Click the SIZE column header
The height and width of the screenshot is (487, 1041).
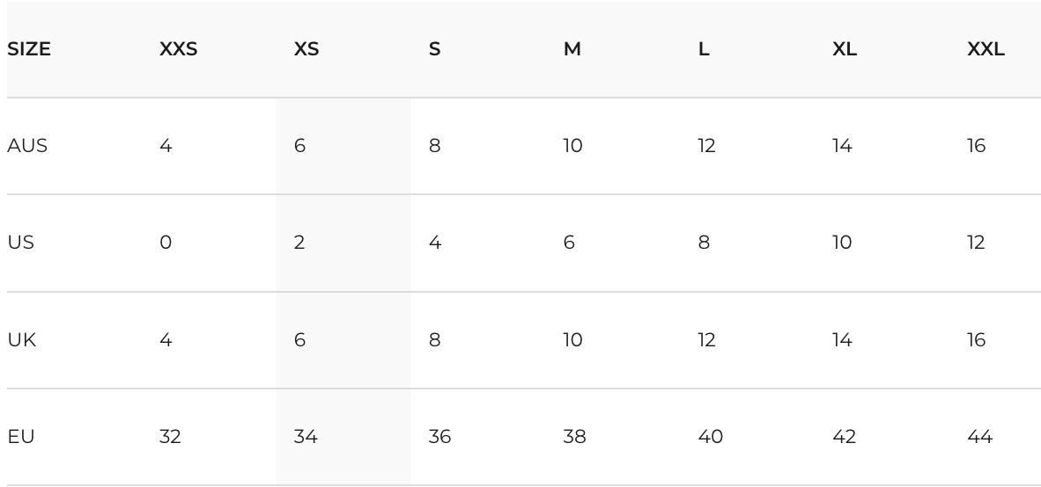pos(28,49)
